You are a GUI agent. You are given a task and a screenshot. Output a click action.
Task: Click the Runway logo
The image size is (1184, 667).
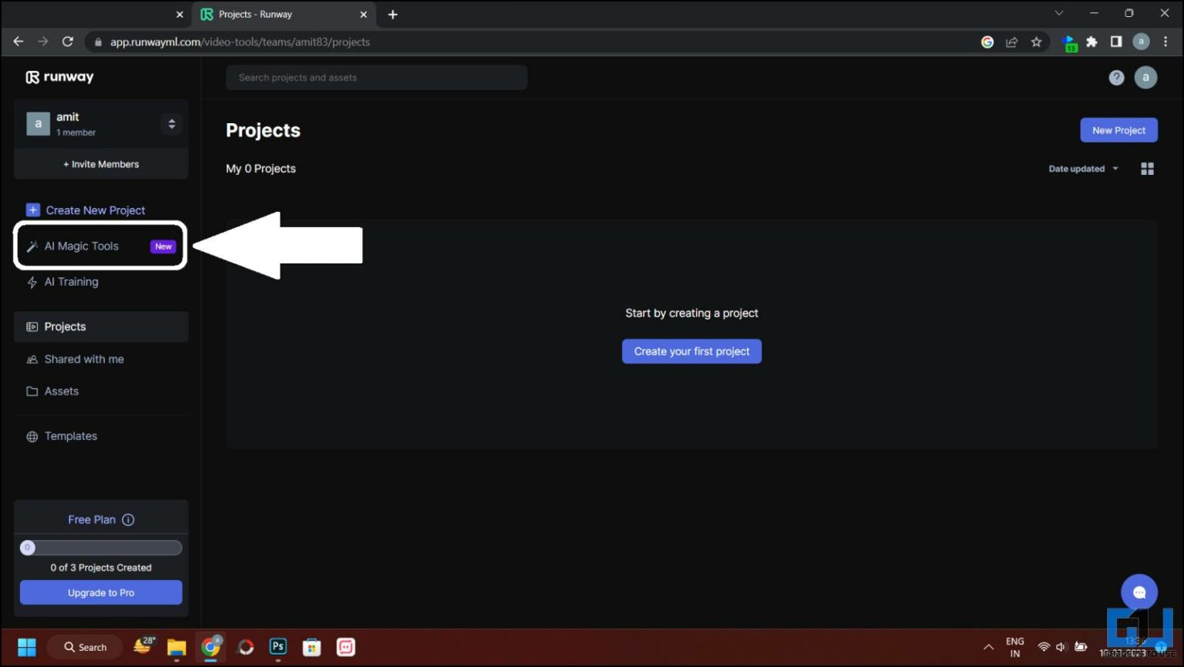click(x=59, y=77)
